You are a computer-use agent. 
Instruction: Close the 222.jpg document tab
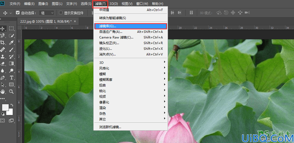(75, 21)
